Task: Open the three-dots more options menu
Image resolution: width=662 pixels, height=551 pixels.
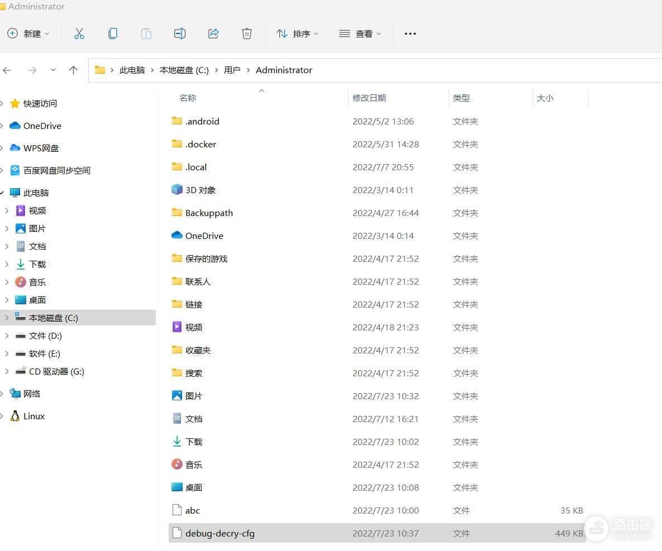Action: point(410,33)
